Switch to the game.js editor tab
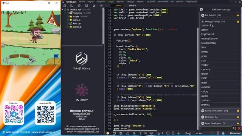 click(x=118, y=5)
